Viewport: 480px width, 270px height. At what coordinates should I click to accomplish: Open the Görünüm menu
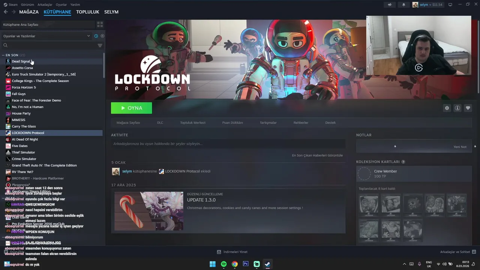[x=27, y=4]
